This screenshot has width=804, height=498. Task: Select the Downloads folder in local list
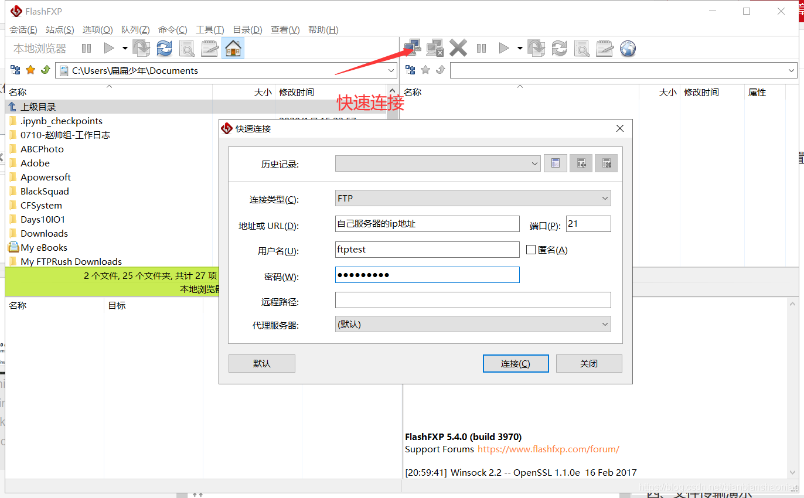pos(44,233)
